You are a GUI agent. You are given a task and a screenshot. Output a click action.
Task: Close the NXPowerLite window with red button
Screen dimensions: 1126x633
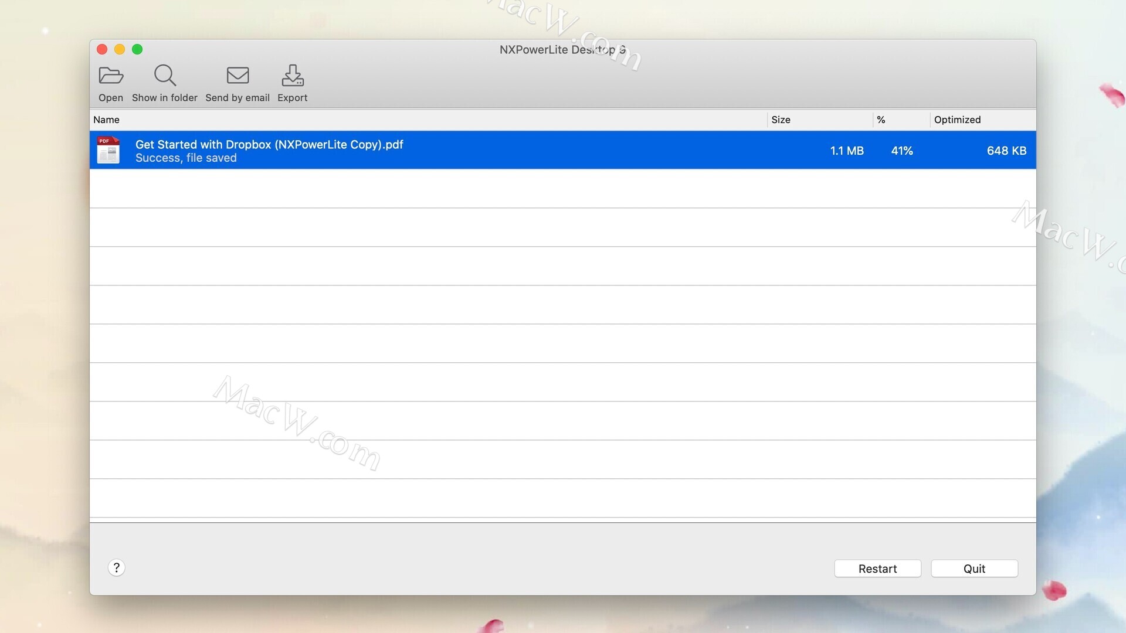[102, 49]
